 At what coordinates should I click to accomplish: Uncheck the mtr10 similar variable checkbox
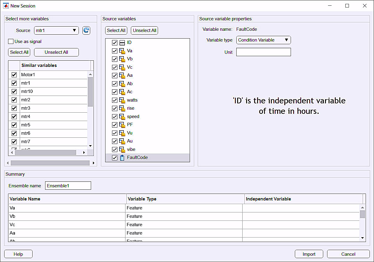14,91
